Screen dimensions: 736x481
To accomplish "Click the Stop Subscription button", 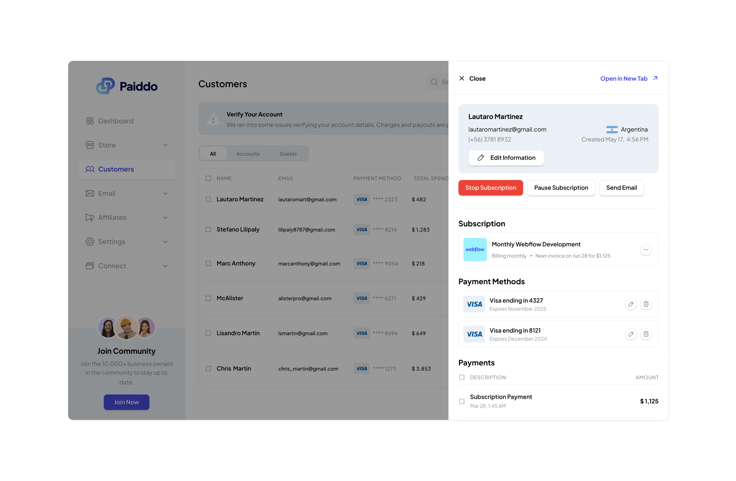I will coord(490,188).
